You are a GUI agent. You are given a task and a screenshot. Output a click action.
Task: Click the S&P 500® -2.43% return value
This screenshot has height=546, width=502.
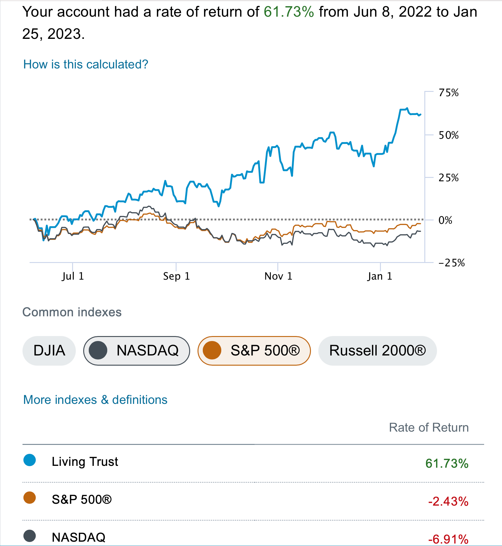448,502
